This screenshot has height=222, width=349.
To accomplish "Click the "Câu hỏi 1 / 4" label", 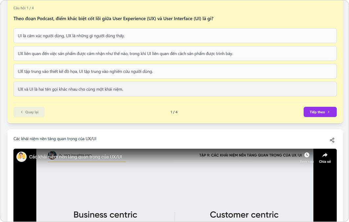I will click(x=24, y=8).
